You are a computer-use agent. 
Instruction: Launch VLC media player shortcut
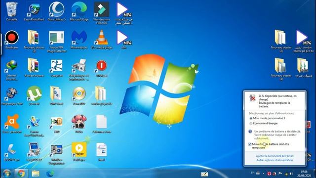coord(102,40)
